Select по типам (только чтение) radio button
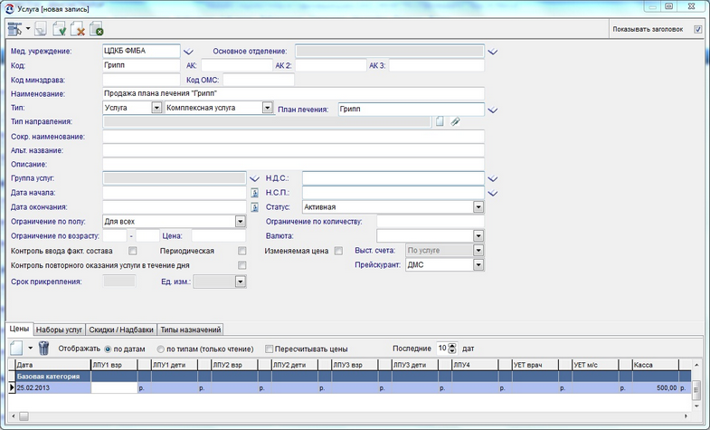 pyautogui.click(x=161, y=349)
